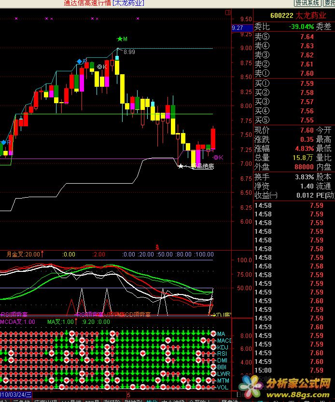This screenshot has width=335, height=402.
Task: Open the 资讯系统 button
Action: (x=307, y=3)
